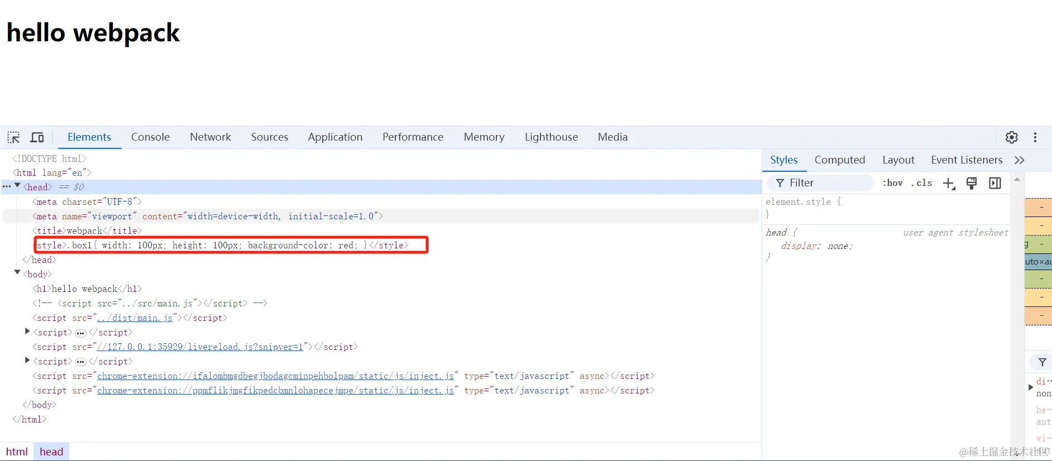Toggle the :hov element state button
Image resolution: width=1052 pixels, height=461 pixels.
(x=892, y=183)
